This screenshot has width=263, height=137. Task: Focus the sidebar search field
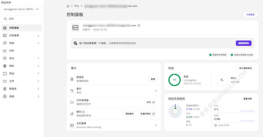(21, 19)
